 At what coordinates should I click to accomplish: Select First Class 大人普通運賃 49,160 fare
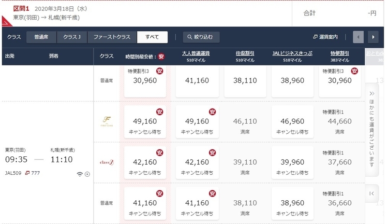click(197, 122)
